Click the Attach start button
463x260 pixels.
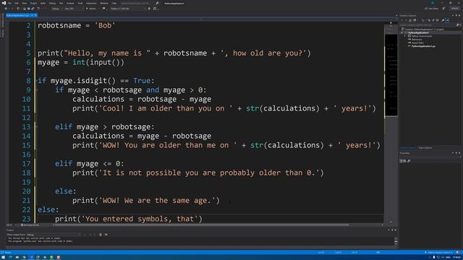(x=91, y=9)
